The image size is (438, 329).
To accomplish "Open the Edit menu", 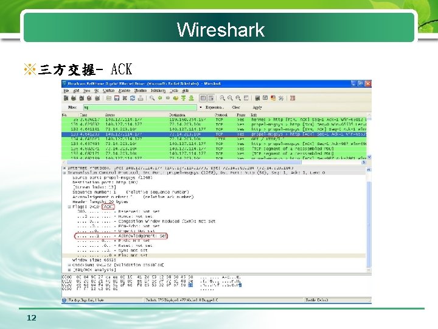I will (76, 91).
